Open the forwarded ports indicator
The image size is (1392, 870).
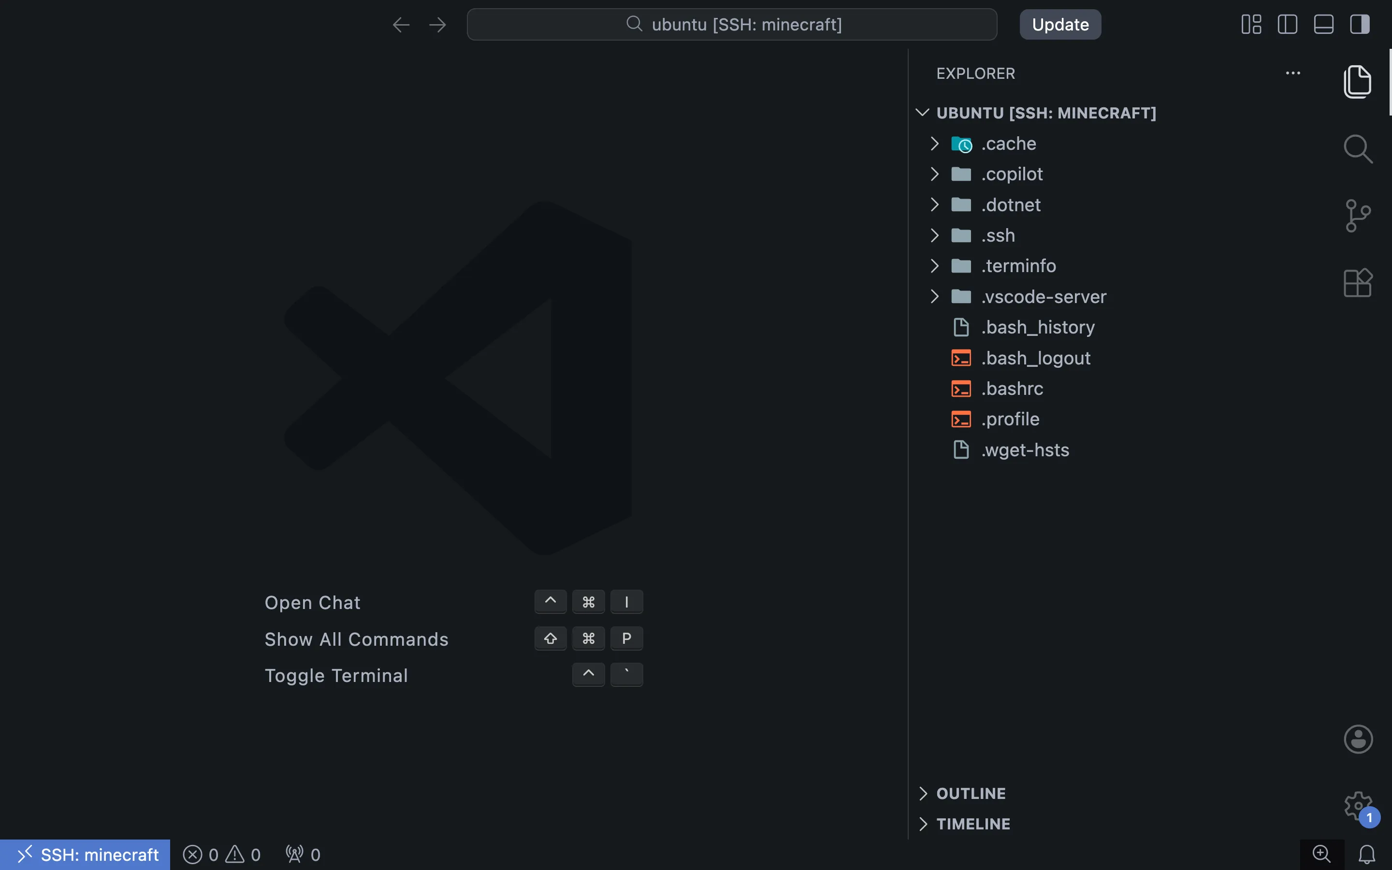(302, 854)
